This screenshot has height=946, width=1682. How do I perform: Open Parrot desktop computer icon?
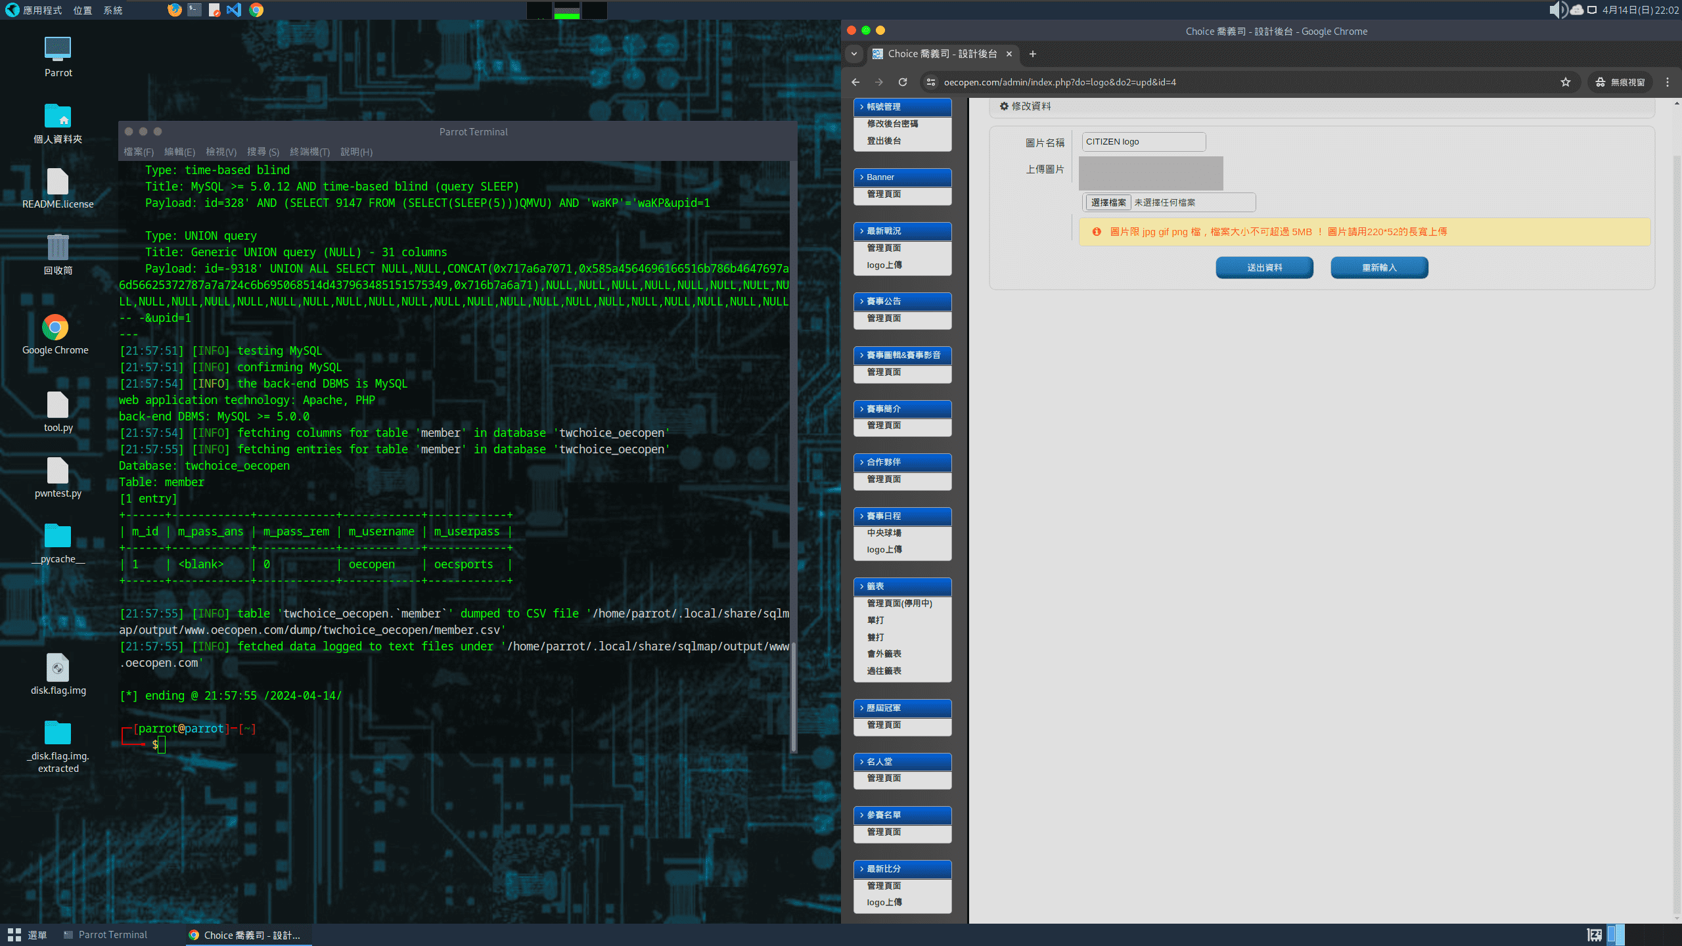coord(58,56)
